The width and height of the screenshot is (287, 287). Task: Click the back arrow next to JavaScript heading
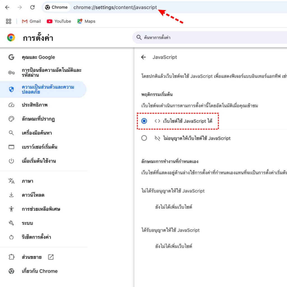[143, 57]
